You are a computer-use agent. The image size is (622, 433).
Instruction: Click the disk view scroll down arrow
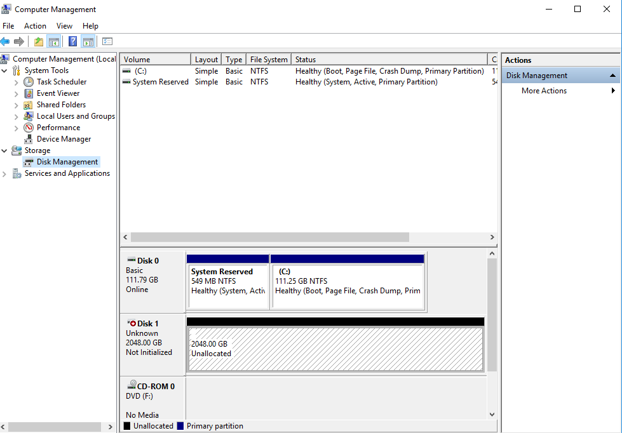[492, 415]
